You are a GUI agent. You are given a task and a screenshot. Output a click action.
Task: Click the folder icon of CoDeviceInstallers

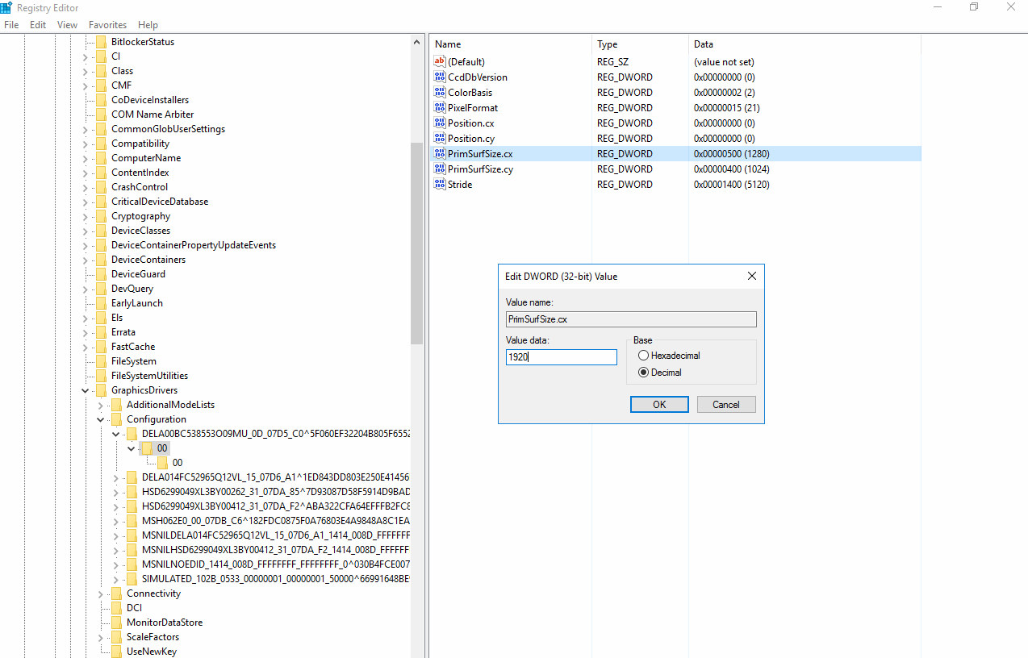101,100
